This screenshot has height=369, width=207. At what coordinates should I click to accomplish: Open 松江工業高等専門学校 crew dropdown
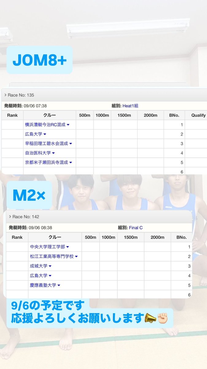click(x=54, y=256)
